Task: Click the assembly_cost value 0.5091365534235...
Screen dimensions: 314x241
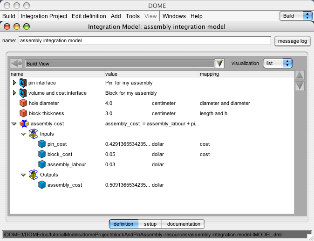Action: click(x=127, y=185)
